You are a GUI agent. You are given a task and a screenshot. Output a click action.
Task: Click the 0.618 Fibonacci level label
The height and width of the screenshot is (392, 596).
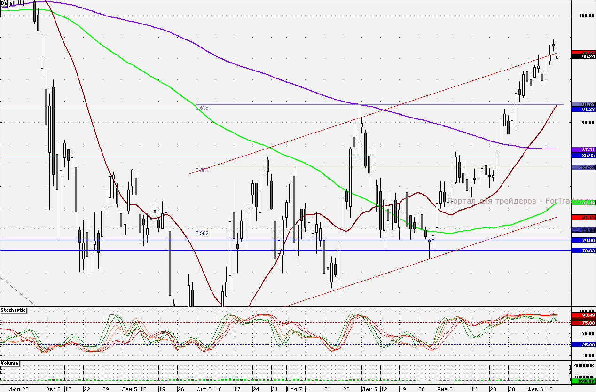[202, 108]
